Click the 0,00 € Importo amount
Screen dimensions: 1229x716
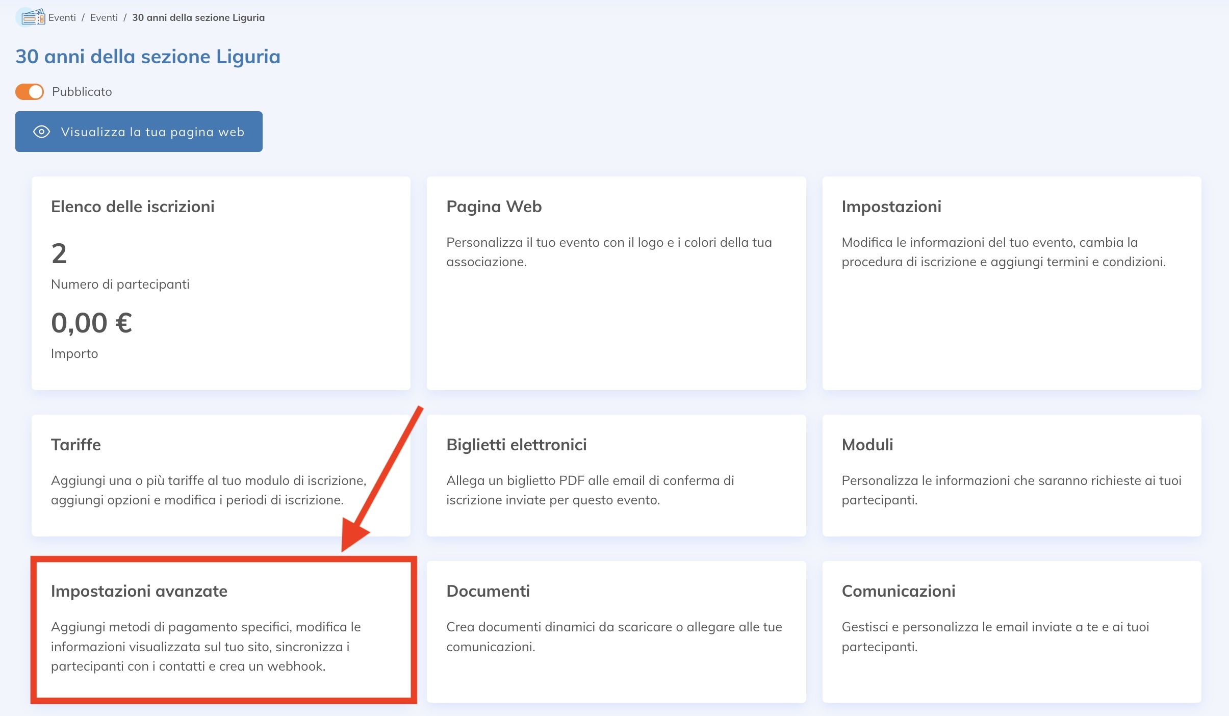92,323
